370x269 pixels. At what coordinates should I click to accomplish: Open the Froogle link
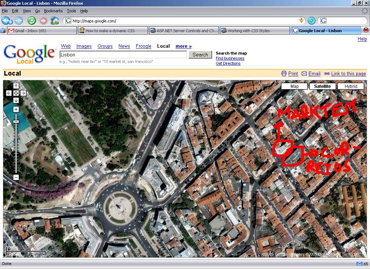143,46
